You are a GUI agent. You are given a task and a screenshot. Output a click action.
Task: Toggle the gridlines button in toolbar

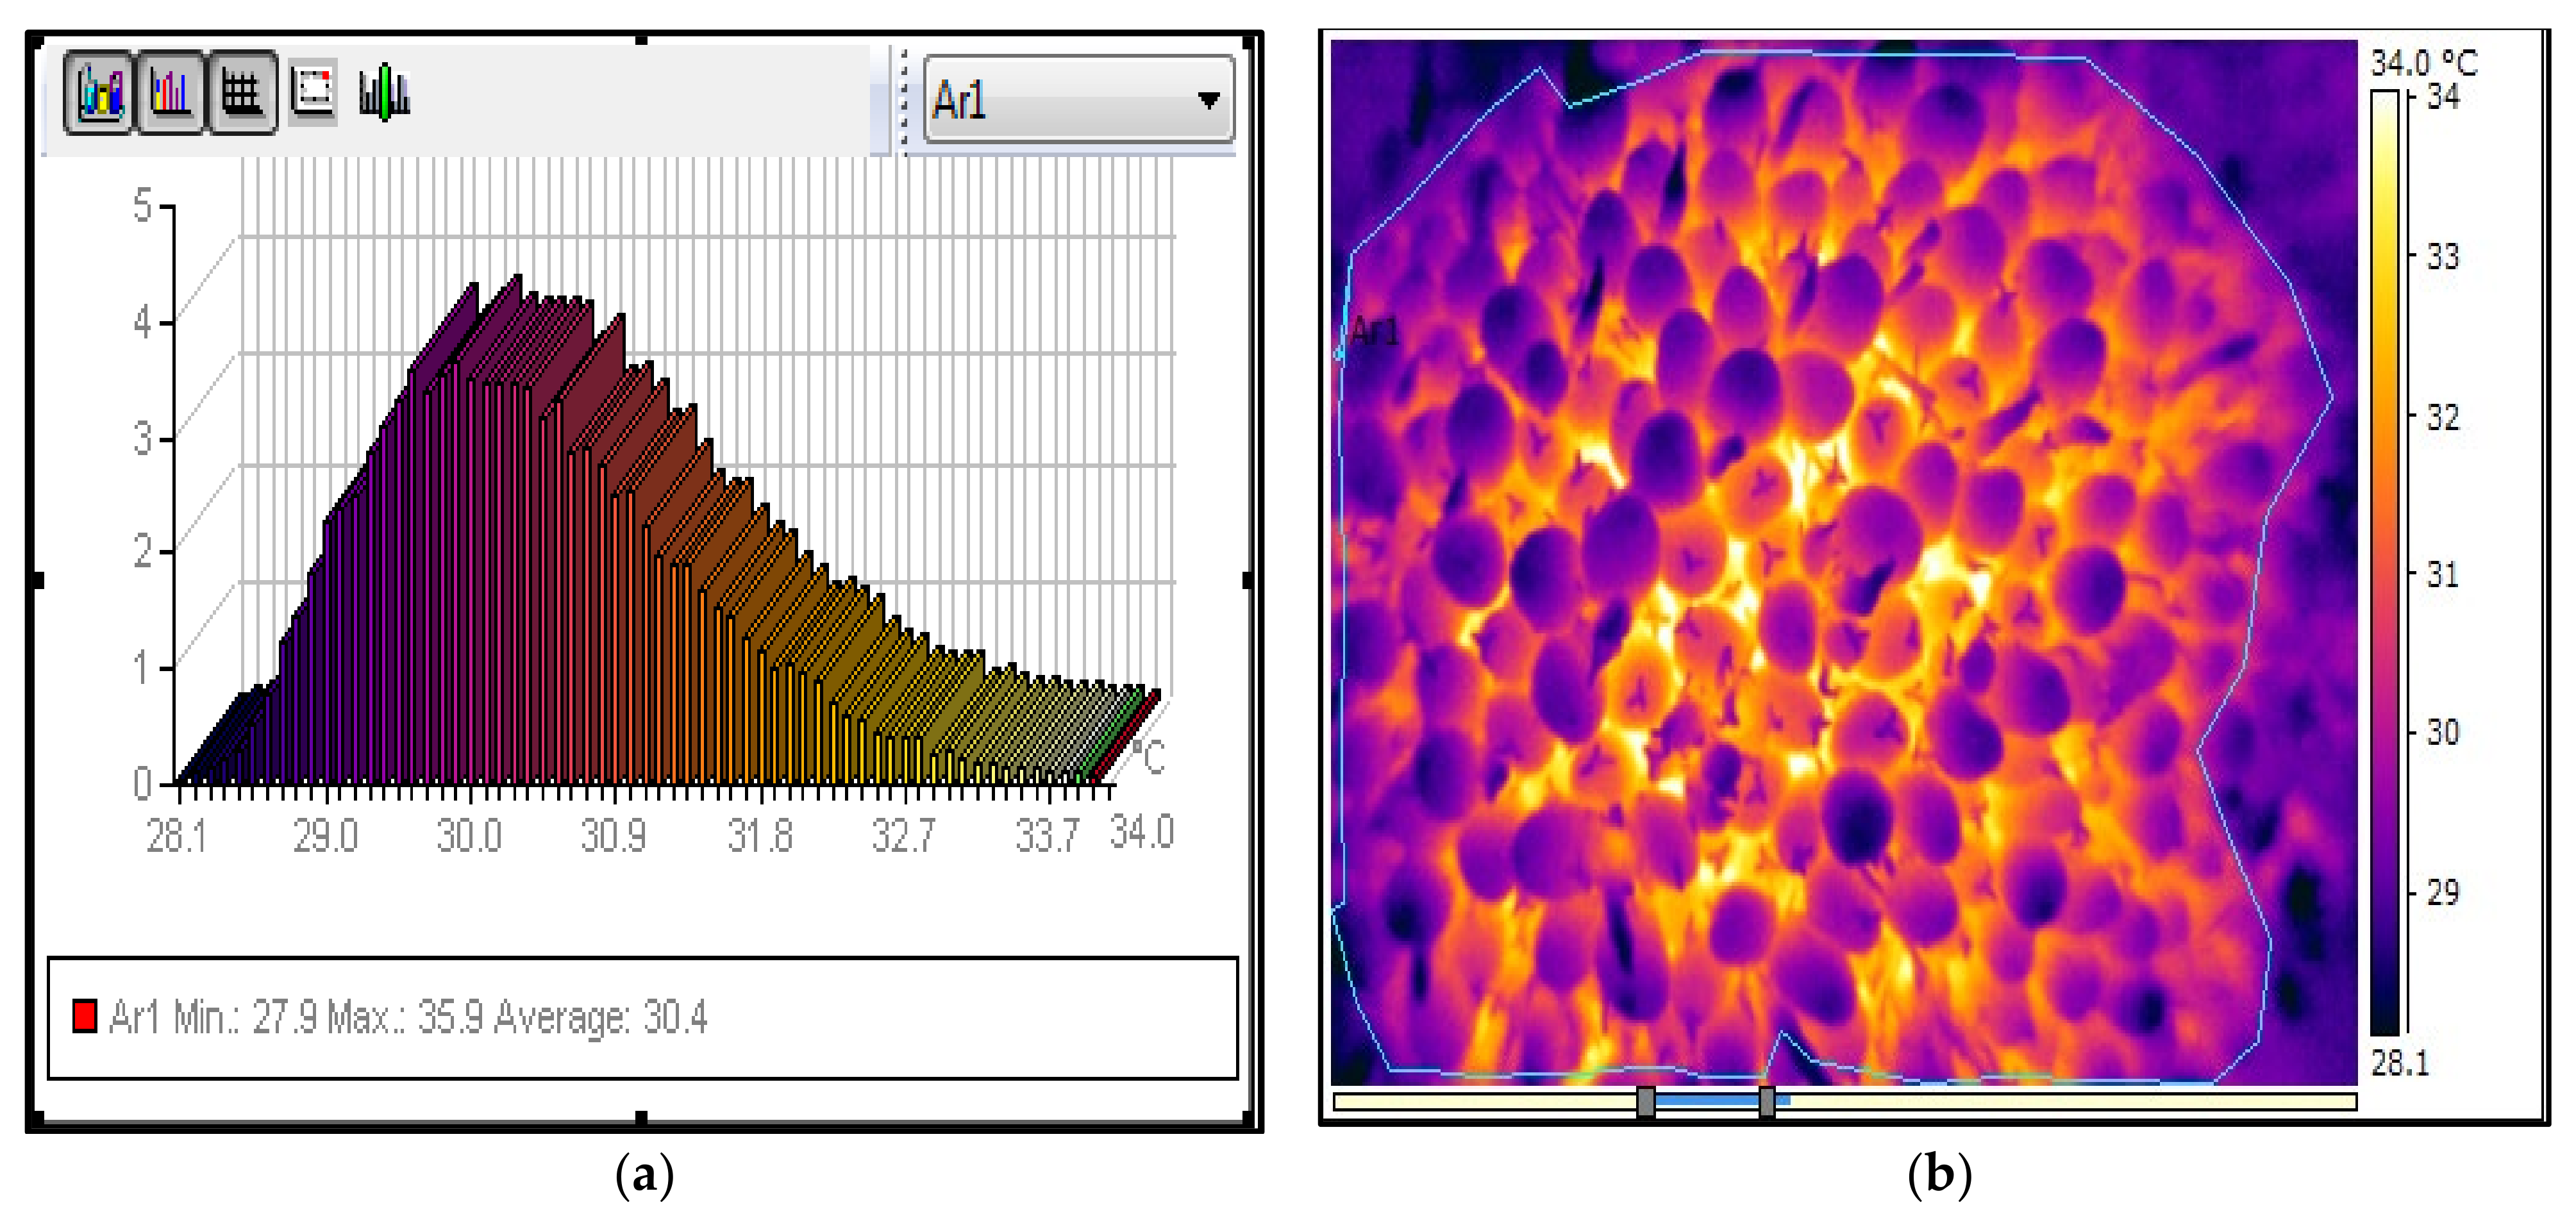(x=241, y=93)
